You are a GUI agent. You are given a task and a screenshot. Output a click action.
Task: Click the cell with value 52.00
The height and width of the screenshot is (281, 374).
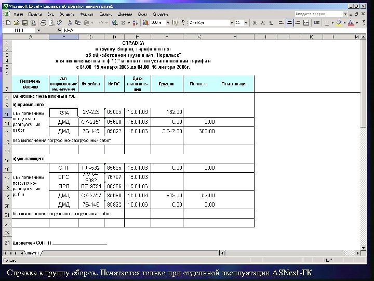pos(199,195)
